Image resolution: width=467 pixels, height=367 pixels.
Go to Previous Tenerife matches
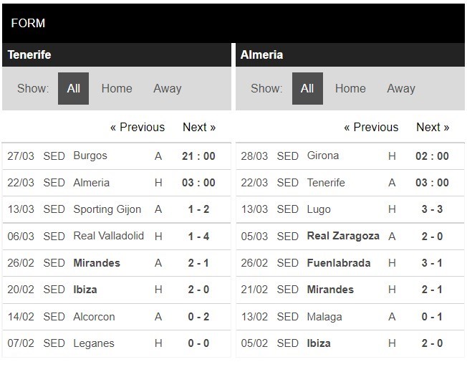138,128
